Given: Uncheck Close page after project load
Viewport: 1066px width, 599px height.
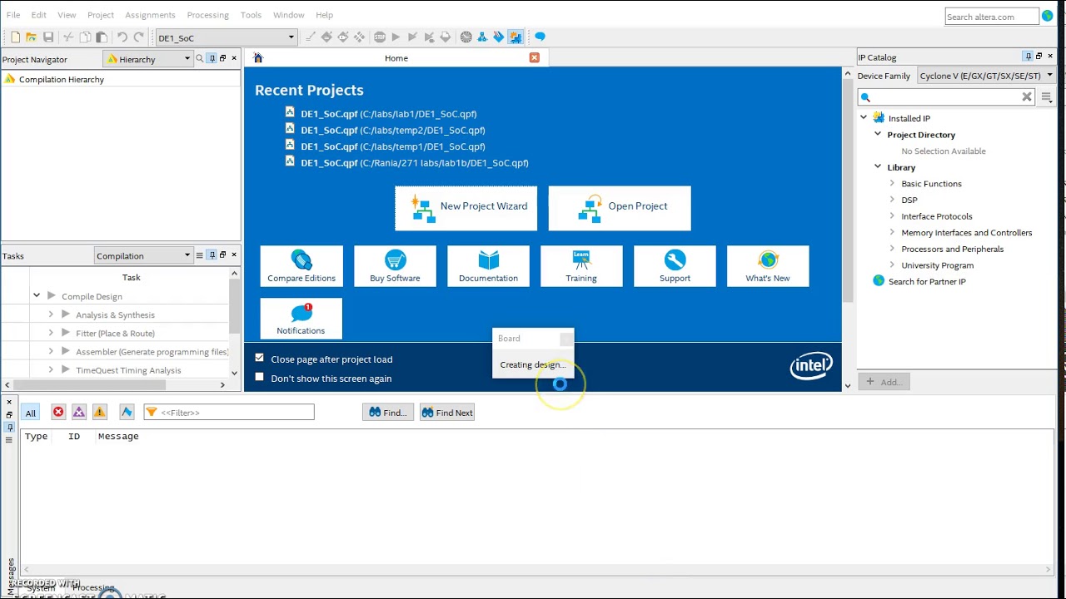Looking at the screenshot, I should pos(260,359).
